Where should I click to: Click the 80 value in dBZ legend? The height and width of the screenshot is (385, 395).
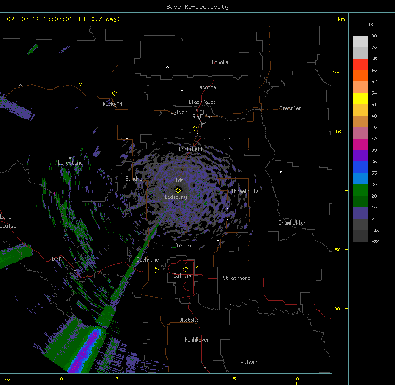pos(374,36)
